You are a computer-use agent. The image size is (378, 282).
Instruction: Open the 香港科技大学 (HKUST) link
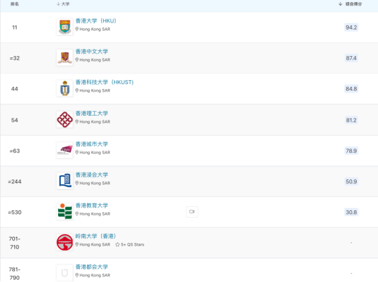[105, 82]
